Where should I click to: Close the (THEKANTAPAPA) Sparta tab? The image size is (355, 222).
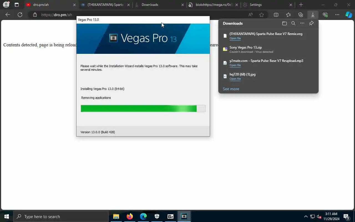(x=128, y=5)
